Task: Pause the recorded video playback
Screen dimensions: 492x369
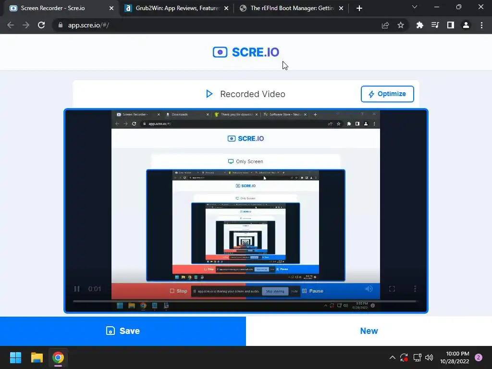Action: (x=77, y=289)
